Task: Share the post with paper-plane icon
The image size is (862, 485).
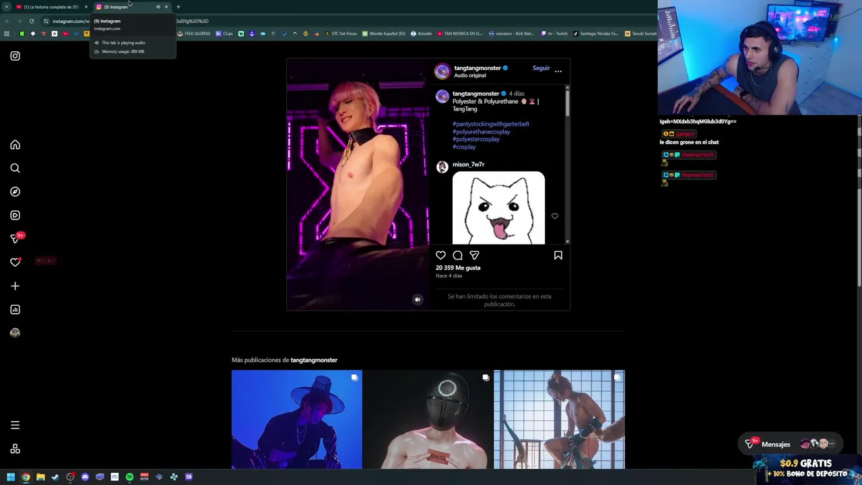Action: point(474,255)
